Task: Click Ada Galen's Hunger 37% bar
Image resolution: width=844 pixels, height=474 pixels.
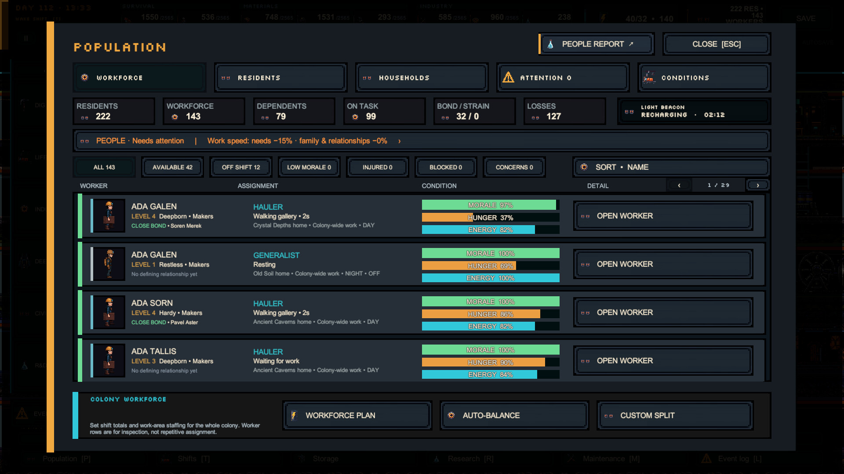Action: point(491,218)
